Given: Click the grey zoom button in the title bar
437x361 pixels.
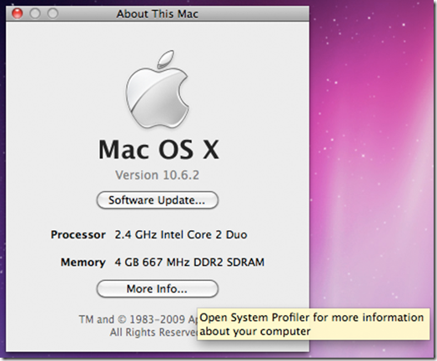Looking at the screenshot, I should tap(53, 13).
